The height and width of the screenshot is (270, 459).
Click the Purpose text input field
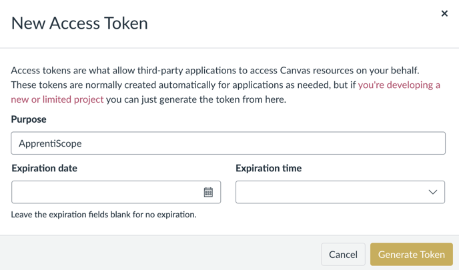[x=228, y=143]
